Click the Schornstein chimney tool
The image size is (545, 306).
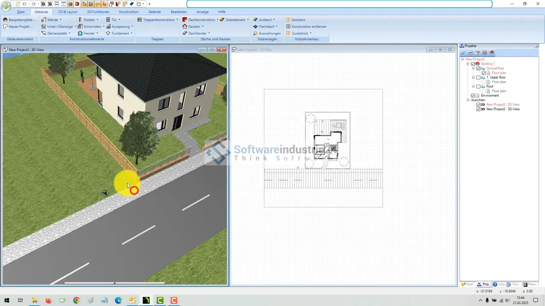(x=90, y=26)
